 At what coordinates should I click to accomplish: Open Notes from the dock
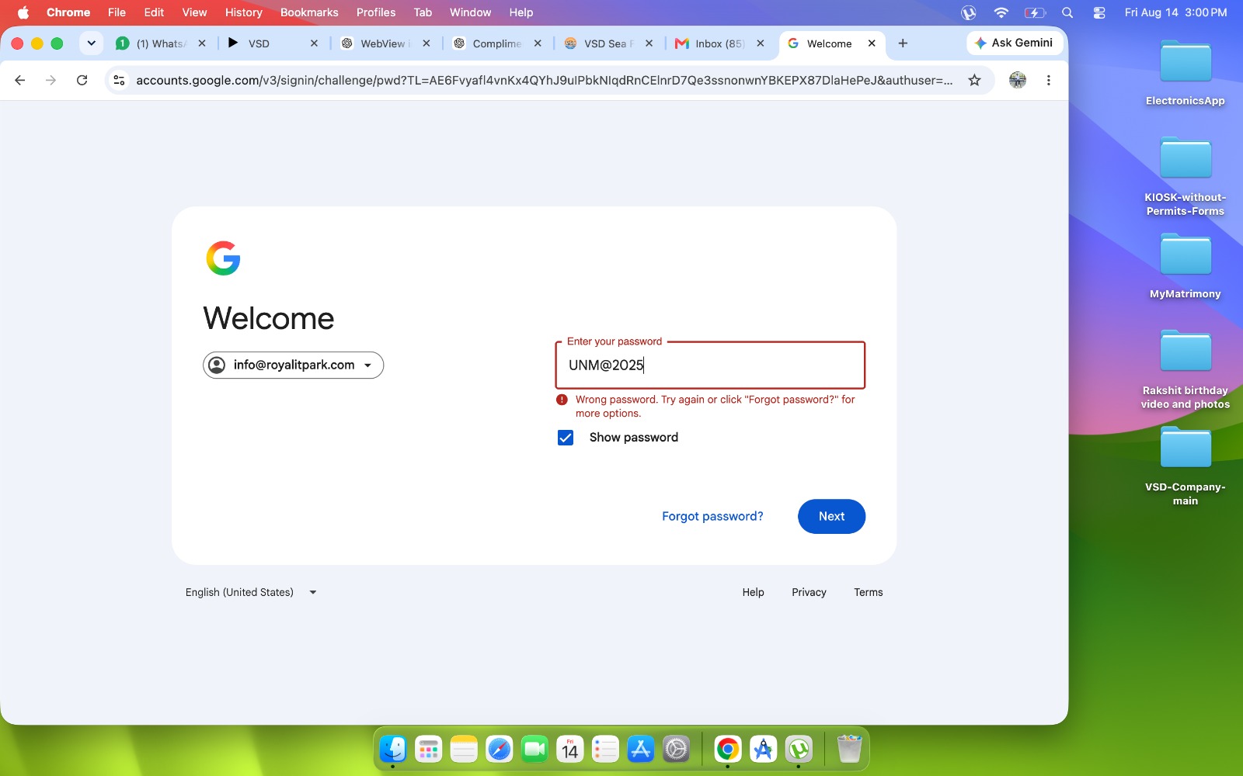(x=464, y=749)
